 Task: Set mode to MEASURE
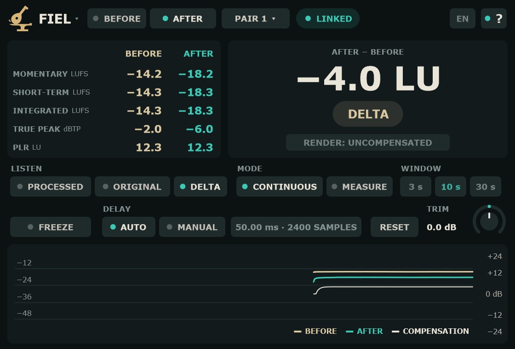pyautogui.click(x=360, y=186)
